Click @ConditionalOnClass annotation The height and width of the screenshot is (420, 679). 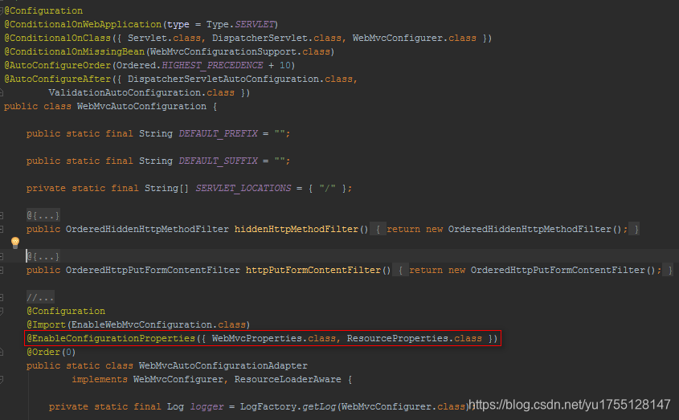point(58,38)
